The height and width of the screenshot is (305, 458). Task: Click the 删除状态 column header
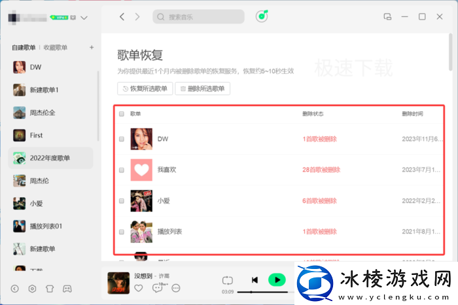[313, 114]
